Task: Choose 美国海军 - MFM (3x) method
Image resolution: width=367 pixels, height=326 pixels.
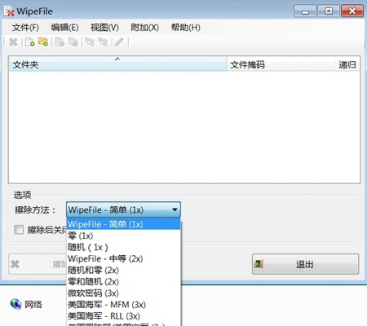Action: (x=123, y=305)
